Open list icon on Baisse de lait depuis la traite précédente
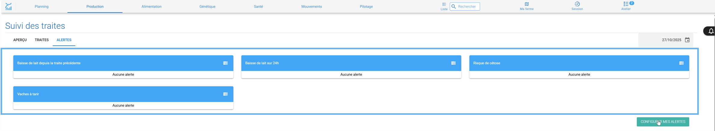715x131 pixels. pyautogui.click(x=225, y=63)
